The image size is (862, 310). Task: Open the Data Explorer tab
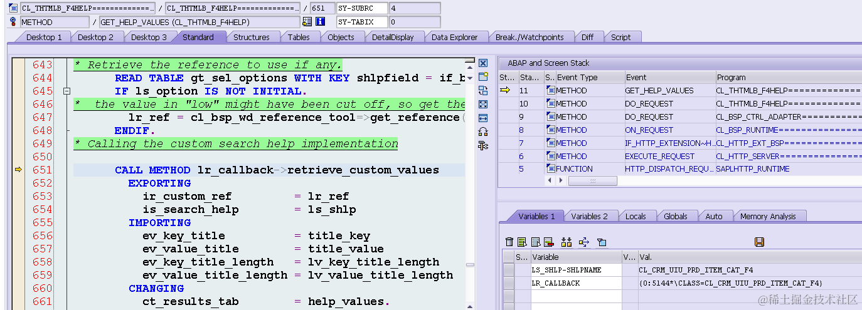coord(454,37)
